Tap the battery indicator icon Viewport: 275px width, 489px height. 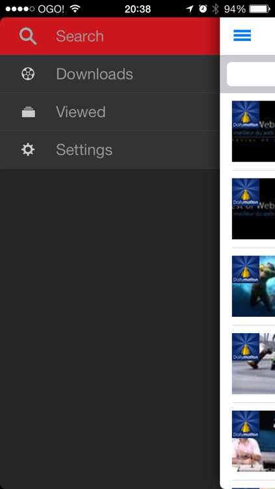point(259,8)
